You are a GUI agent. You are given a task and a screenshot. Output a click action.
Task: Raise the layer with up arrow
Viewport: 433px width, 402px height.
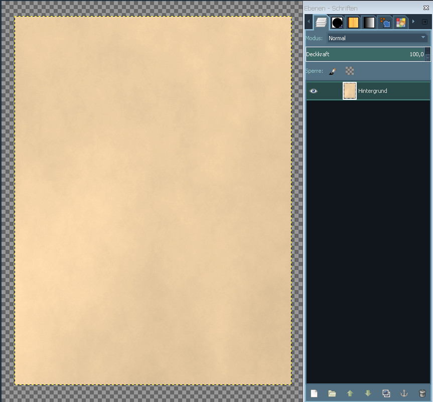[x=350, y=393]
